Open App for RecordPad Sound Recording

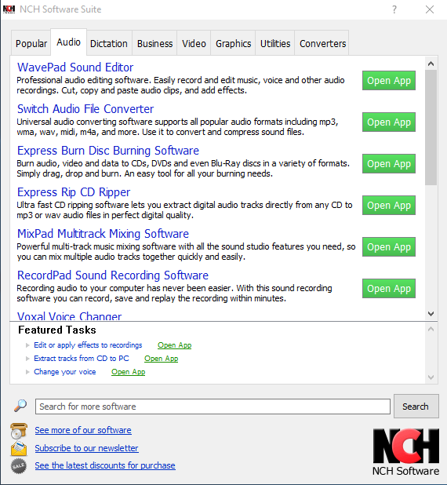[x=389, y=288]
